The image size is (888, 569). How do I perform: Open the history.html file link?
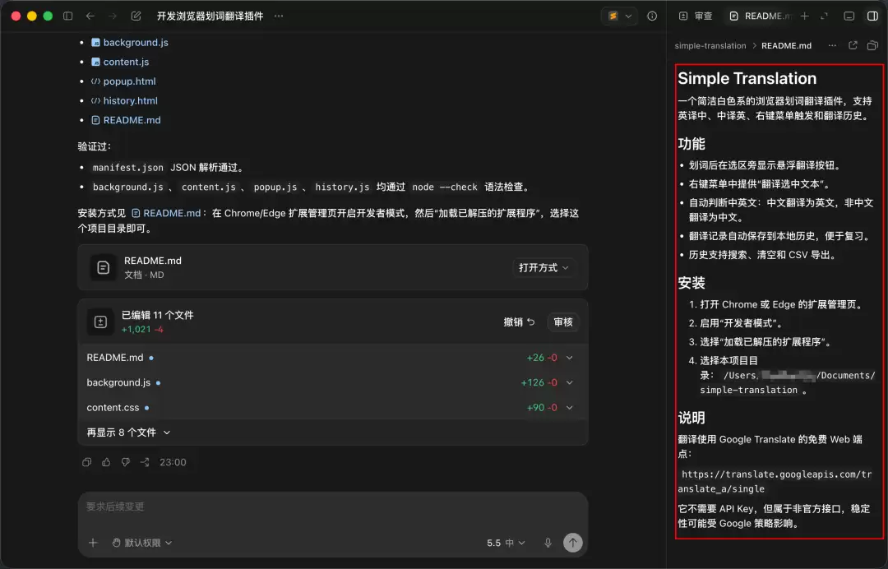pyautogui.click(x=130, y=100)
